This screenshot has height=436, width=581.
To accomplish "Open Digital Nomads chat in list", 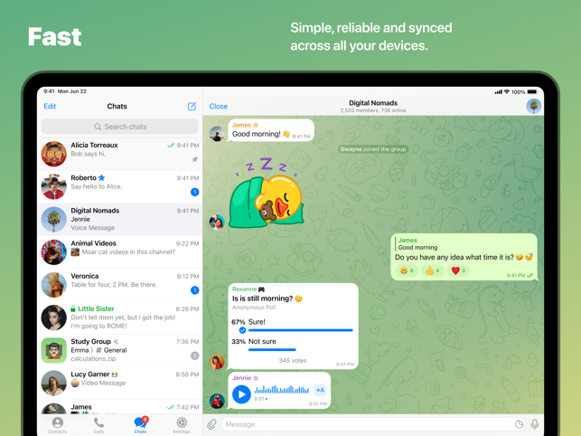I will coord(119,219).
